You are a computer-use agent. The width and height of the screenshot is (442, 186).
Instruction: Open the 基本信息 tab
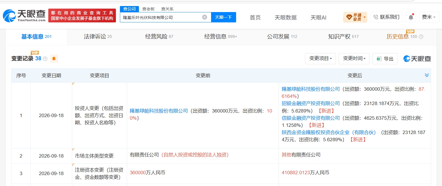pyautogui.click(x=36, y=37)
